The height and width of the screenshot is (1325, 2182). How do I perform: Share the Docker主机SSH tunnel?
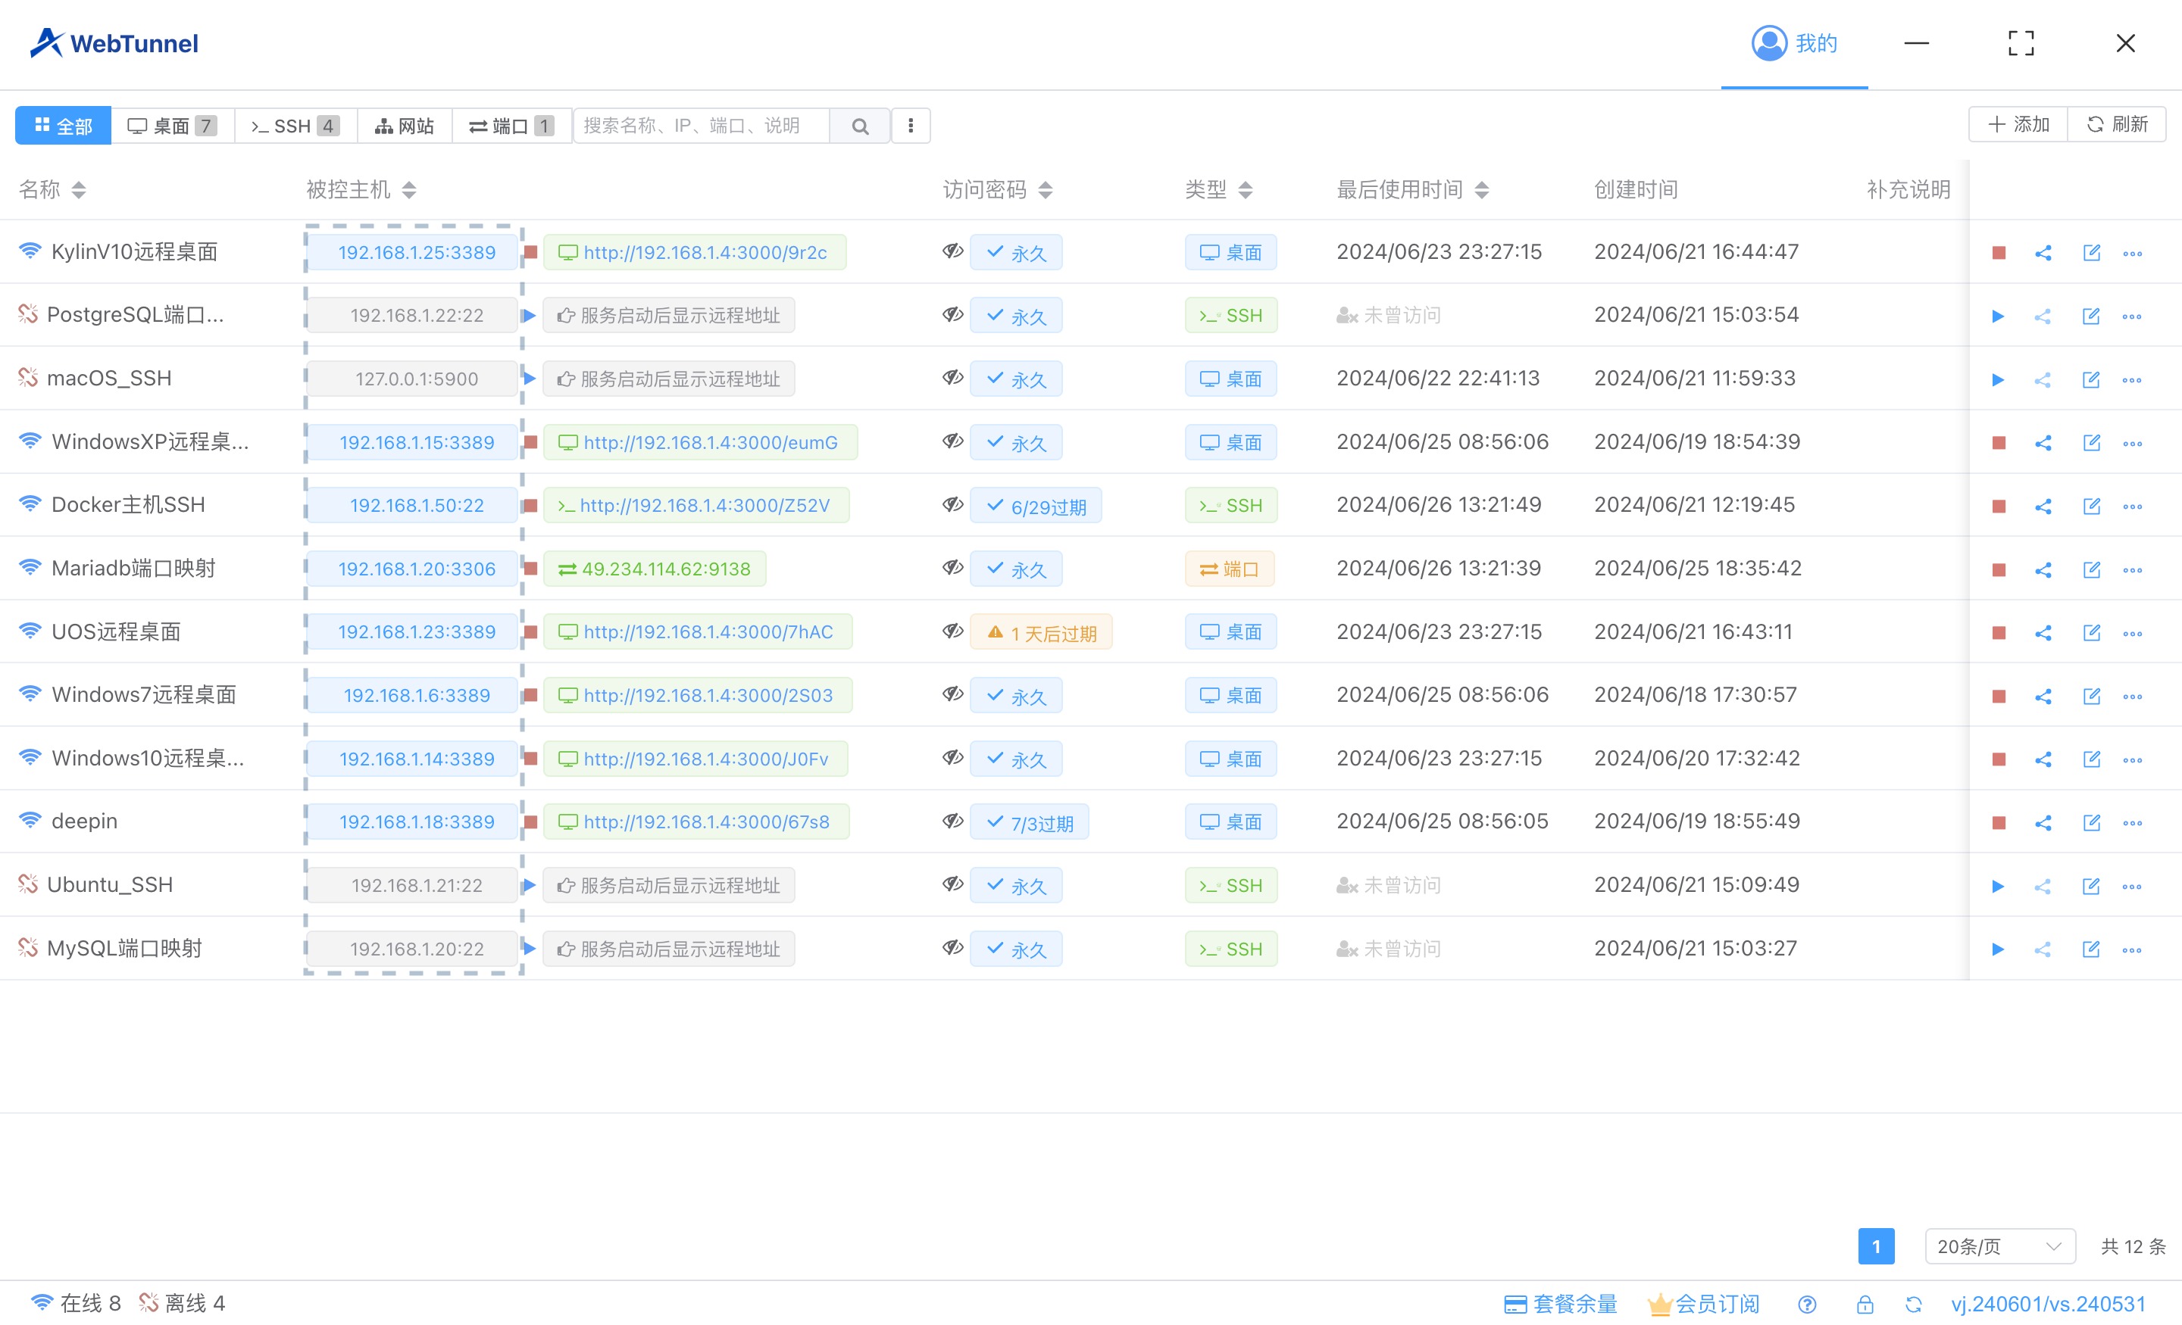[x=2043, y=507]
